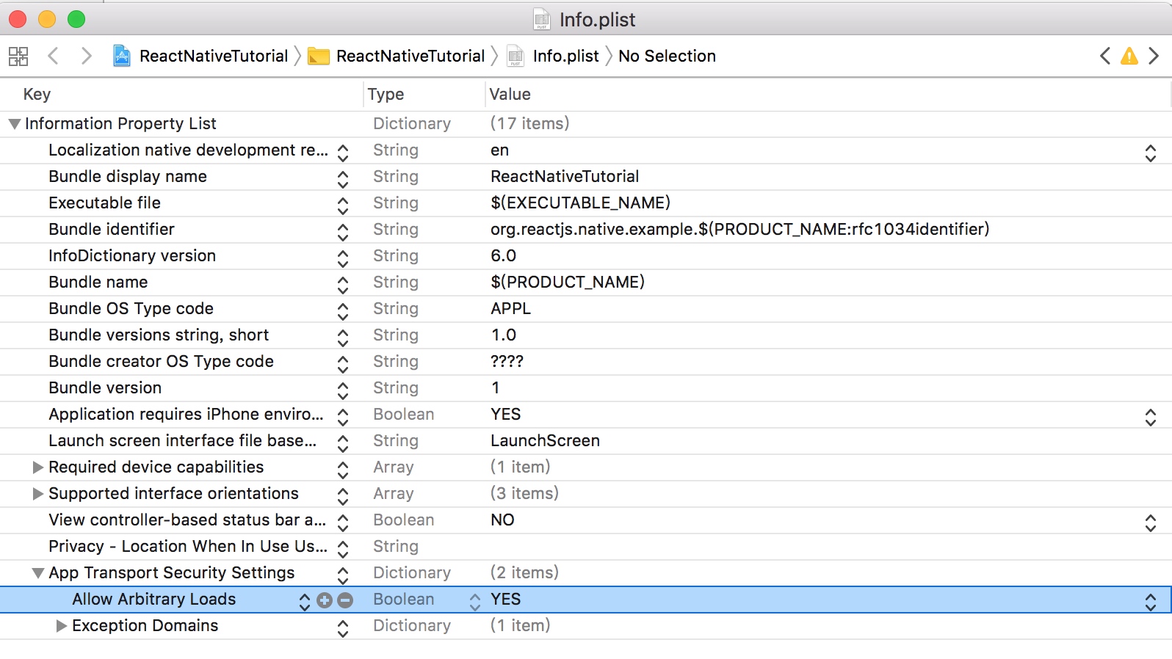Open key stepper for Executable file
Screen dimensions: 1172x659
[x=343, y=205]
